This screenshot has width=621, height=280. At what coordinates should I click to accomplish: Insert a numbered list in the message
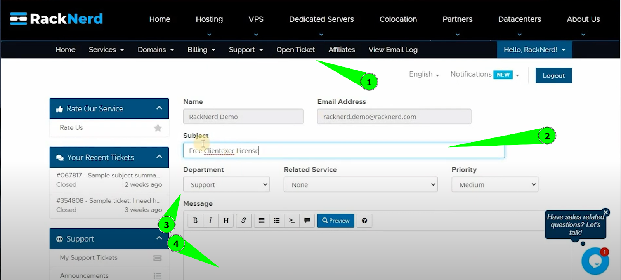pyautogui.click(x=277, y=221)
